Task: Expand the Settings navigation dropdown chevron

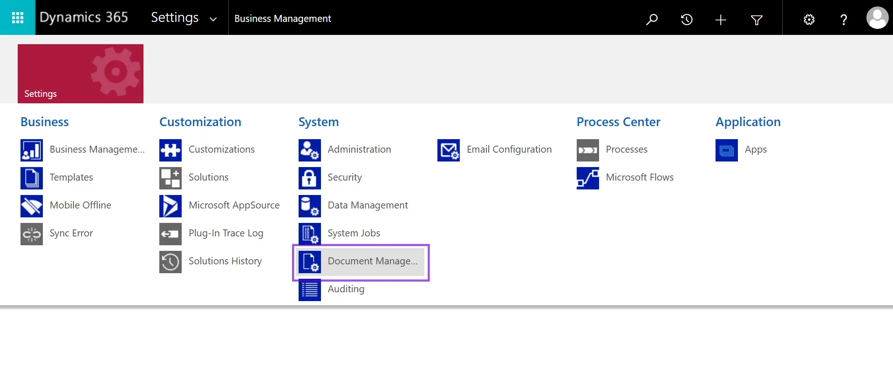Action: [x=213, y=19]
